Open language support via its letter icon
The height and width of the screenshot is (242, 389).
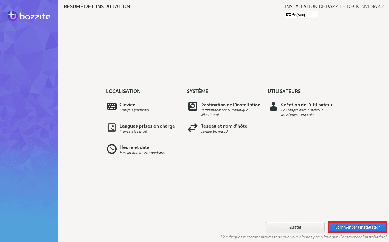pyautogui.click(x=112, y=128)
